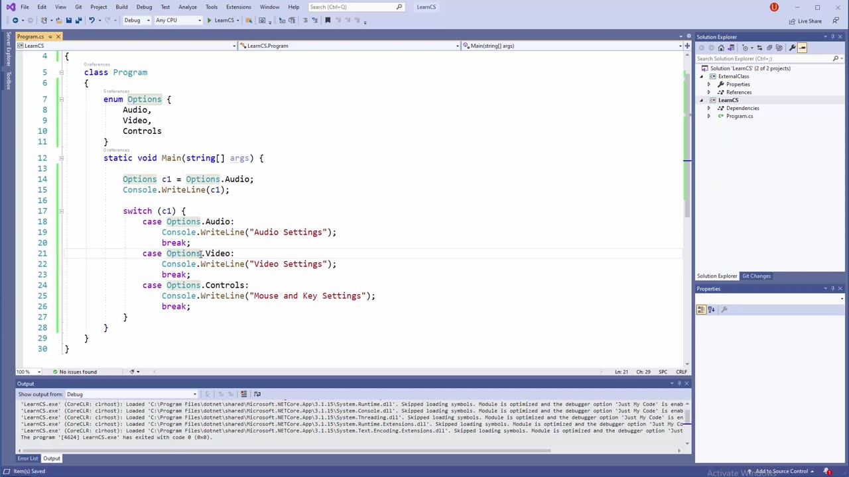Click Pending Changes Filter clock icon
Image resolution: width=849 pixels, height=477 pixels.
(x=745, y=48)
